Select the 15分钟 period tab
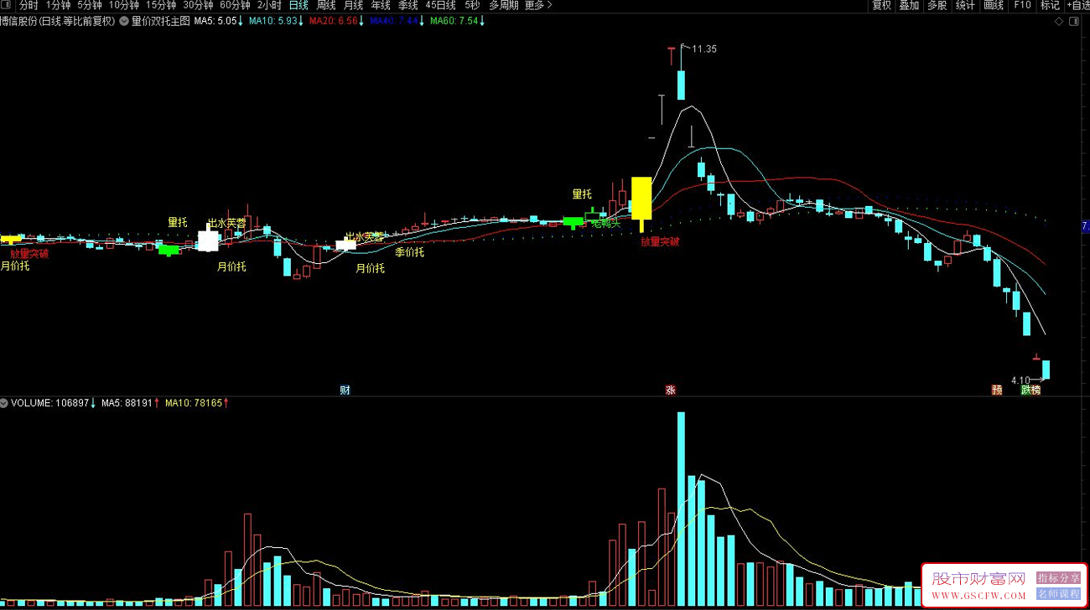 [161, 5]
